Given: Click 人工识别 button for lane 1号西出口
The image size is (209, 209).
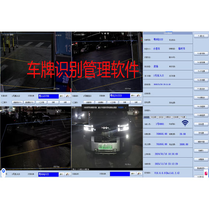Looking at the screenshot, I should pyautogui.click(x=113, y=102).
